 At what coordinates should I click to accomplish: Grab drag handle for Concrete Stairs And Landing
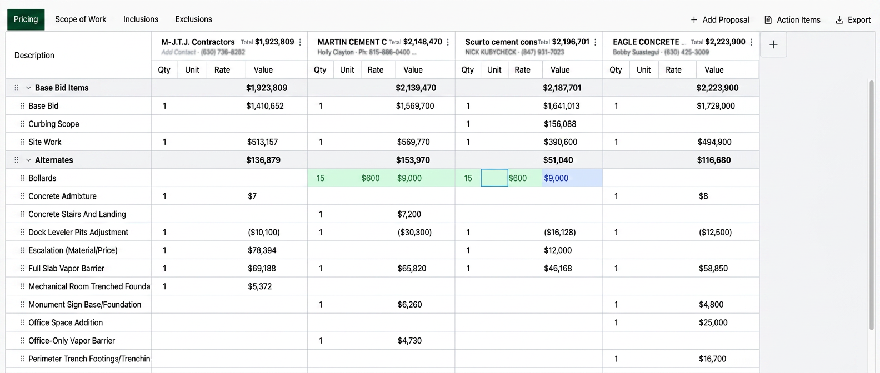[x=22, y=214]
